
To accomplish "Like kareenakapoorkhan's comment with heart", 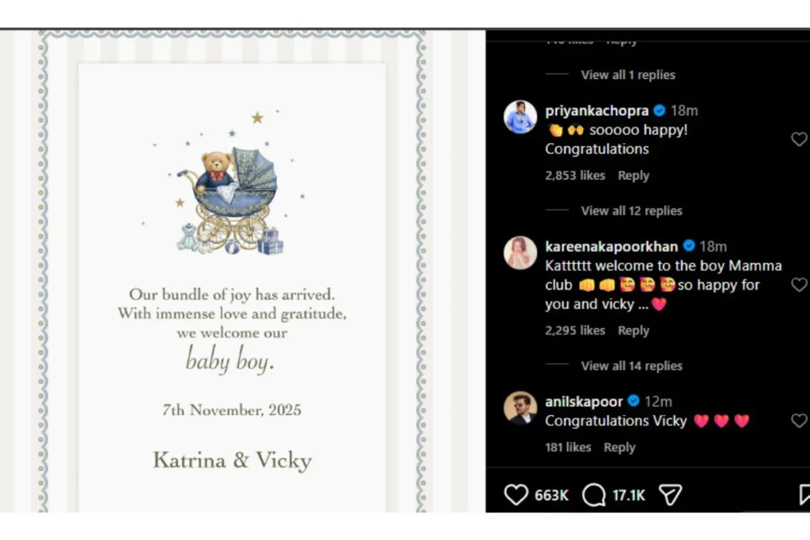I will coord(799,285).
